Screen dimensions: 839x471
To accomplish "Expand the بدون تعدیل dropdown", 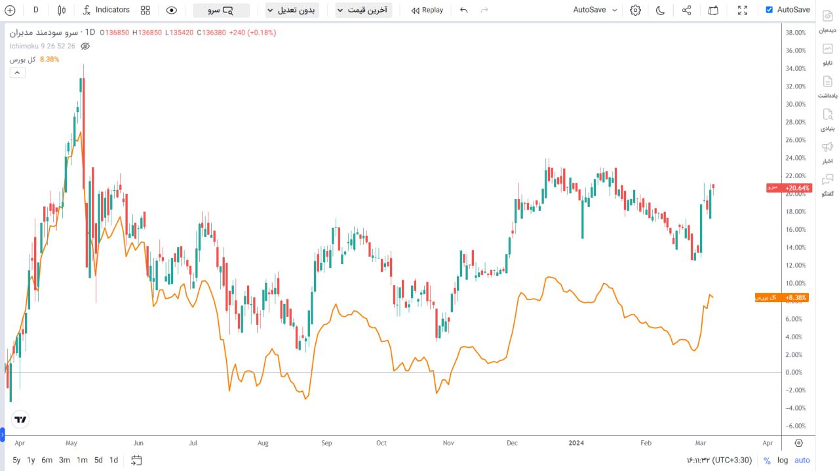I will click(292, 10).
